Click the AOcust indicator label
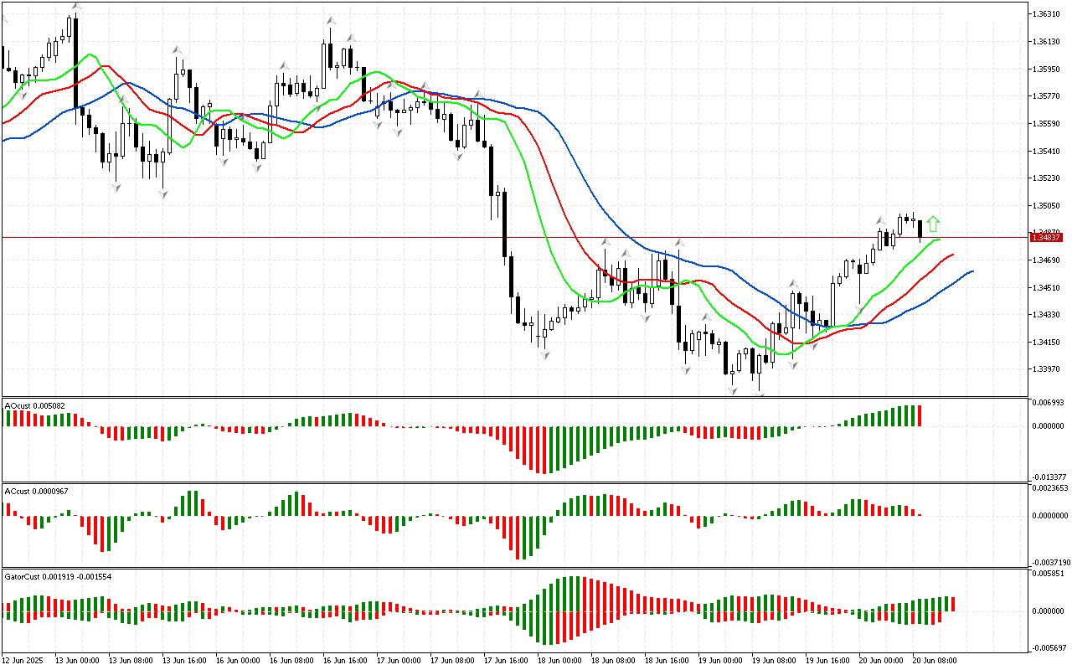 coord(35,405)
